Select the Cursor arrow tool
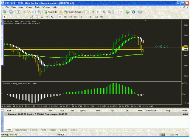190x137 pixels. [x=5, y=17]
